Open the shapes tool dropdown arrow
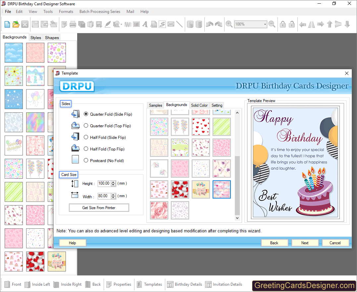This screenshot has height=292, width=357. [121, 24]
